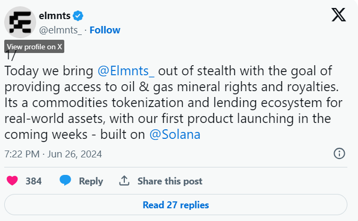Click the 7:22 PM Jun 26, 2024 timestamp
Image resolution: width=358 pixels, height=221 pixels.
53,154
